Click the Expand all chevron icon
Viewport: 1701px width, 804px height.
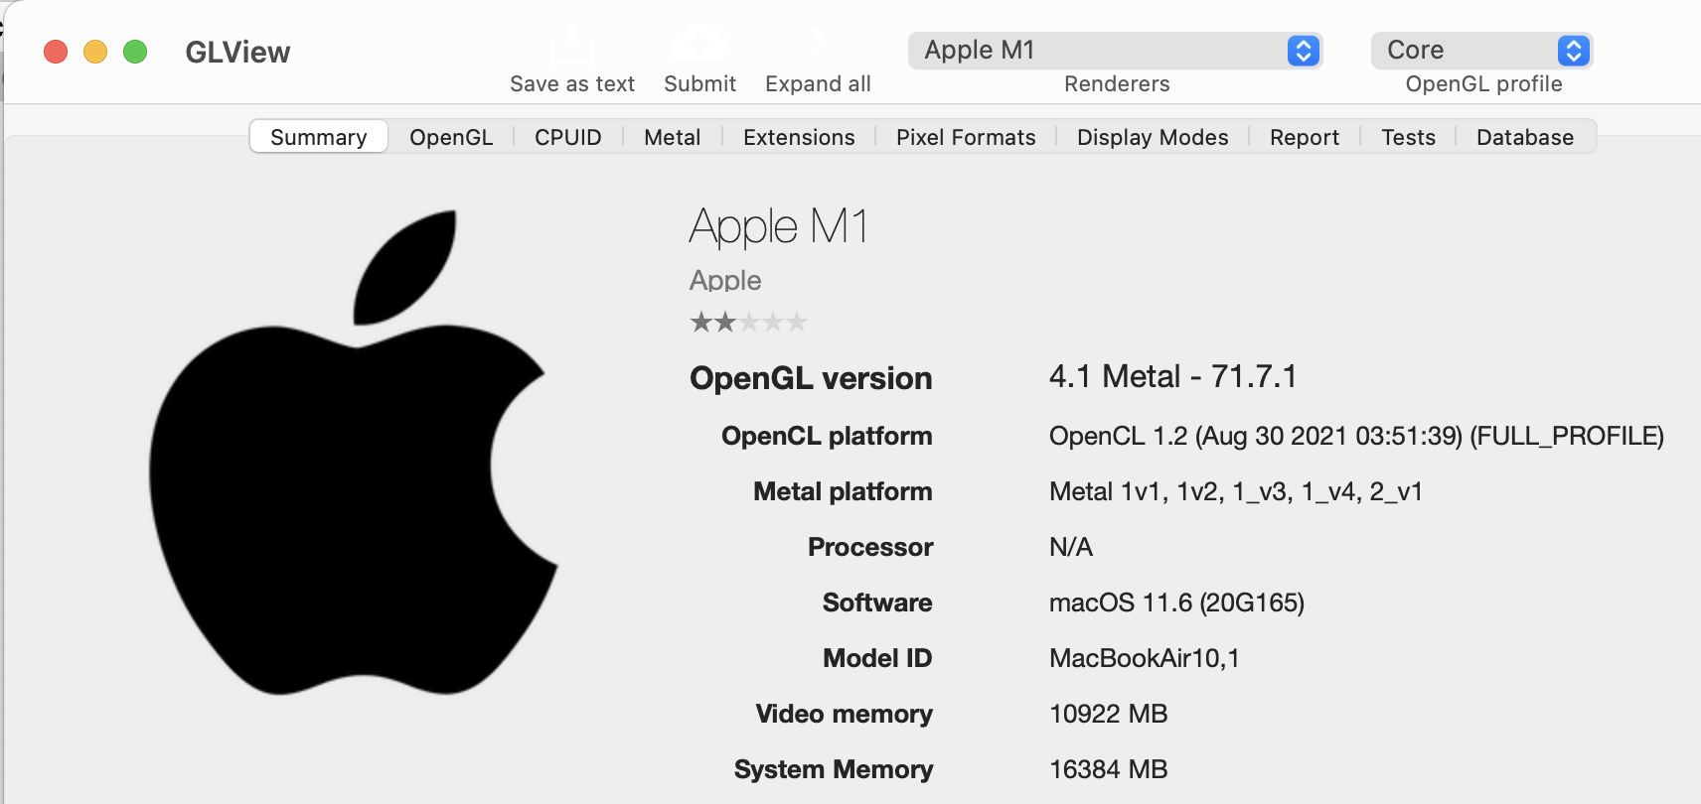pos(817,42)
